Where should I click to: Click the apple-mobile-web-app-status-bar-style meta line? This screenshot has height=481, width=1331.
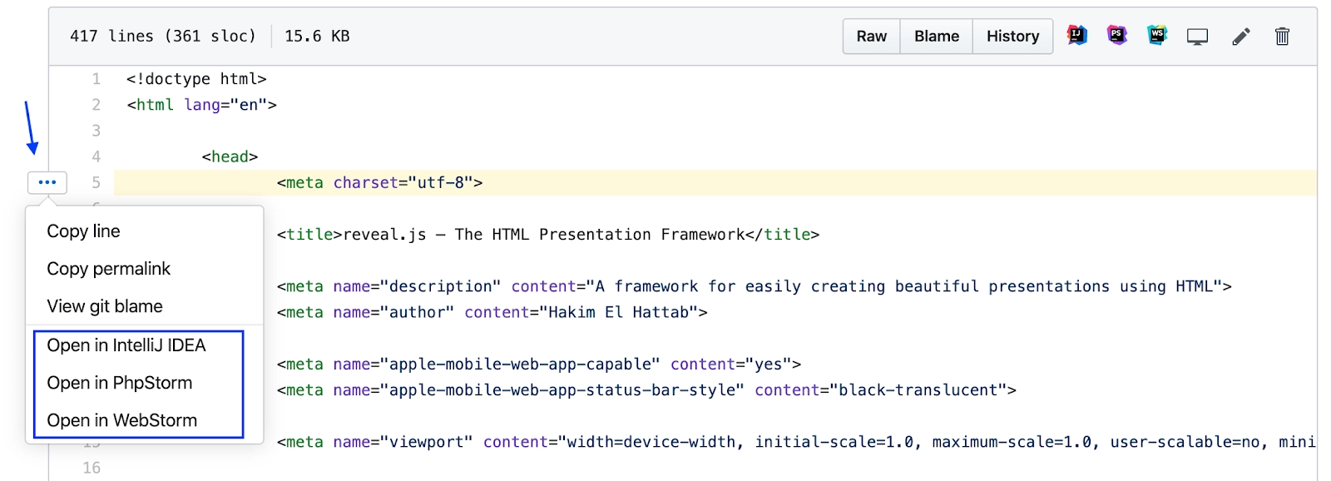tap(646, 389)
